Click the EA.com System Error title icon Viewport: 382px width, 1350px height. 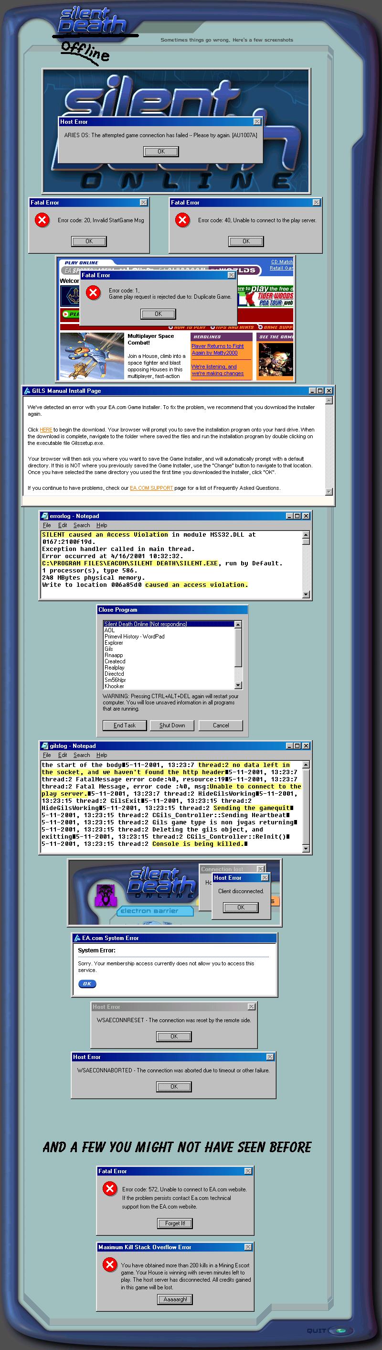[x=77, y=938]
